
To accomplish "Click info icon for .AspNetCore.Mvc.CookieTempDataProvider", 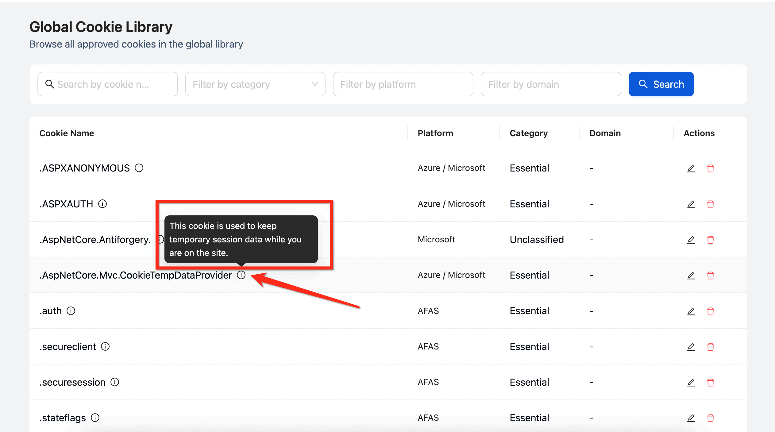I will coord(241,275).
